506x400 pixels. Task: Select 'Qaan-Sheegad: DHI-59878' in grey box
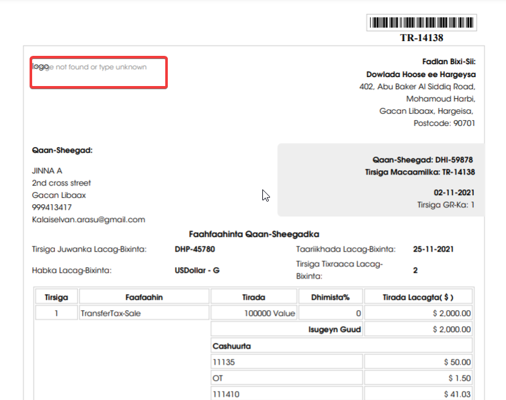point(422,160)
